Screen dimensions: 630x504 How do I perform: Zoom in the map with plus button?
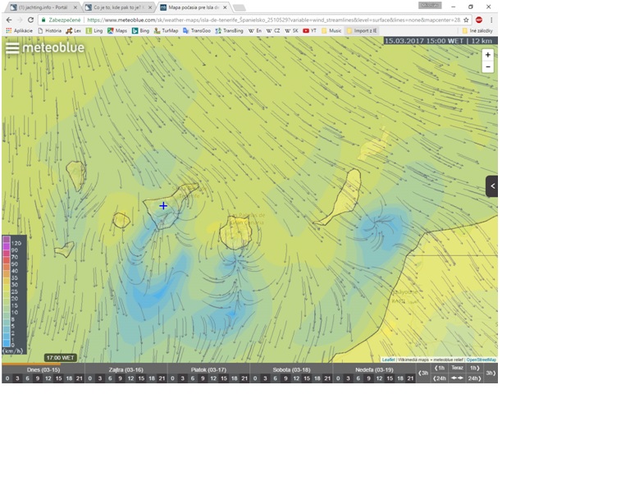coord(488,55)
